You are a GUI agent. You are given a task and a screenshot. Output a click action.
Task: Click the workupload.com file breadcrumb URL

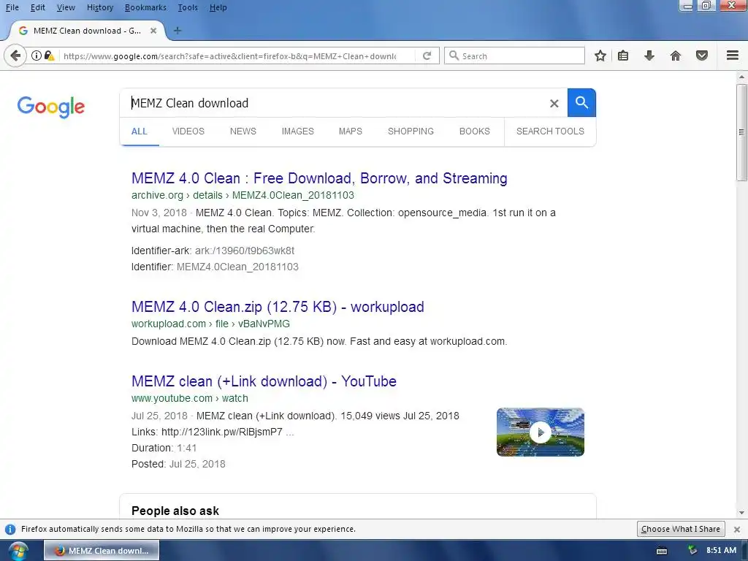click(210, 324)
